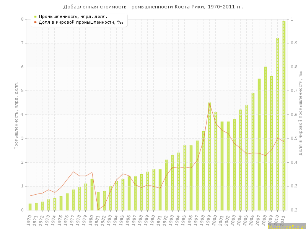The width and height of the screenshot is (306, 229).
Task: Click the left y-axis value 8
Action: click(x=22, y=19)
